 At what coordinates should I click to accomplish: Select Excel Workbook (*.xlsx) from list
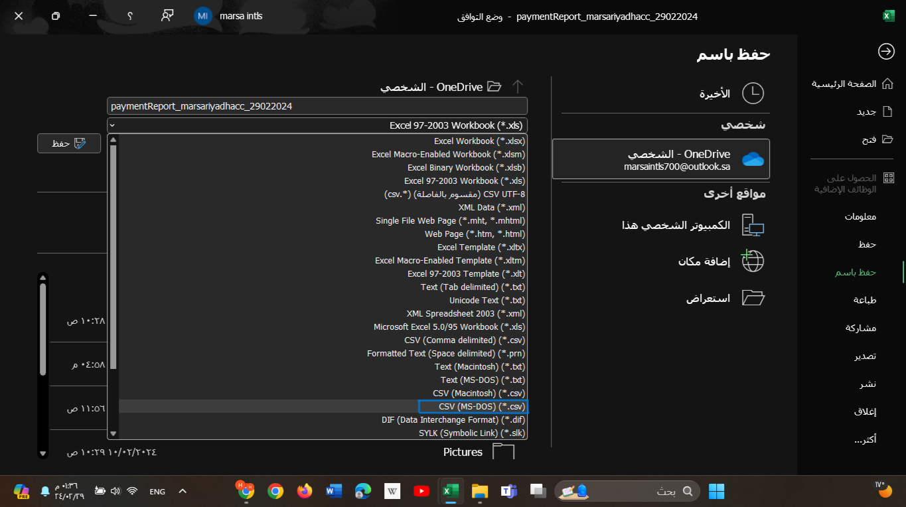coord(479,141)
